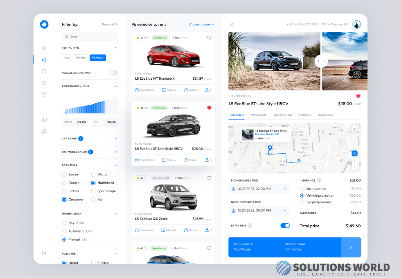Favorite the Ford Kuga II card
The width and height of the screenshot is (401, 278).
click(209, 178)
